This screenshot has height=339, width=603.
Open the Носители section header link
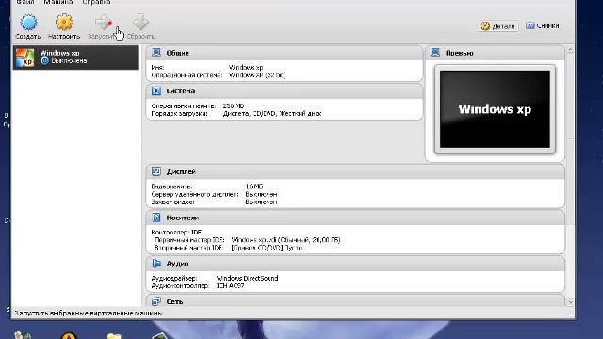182,218
